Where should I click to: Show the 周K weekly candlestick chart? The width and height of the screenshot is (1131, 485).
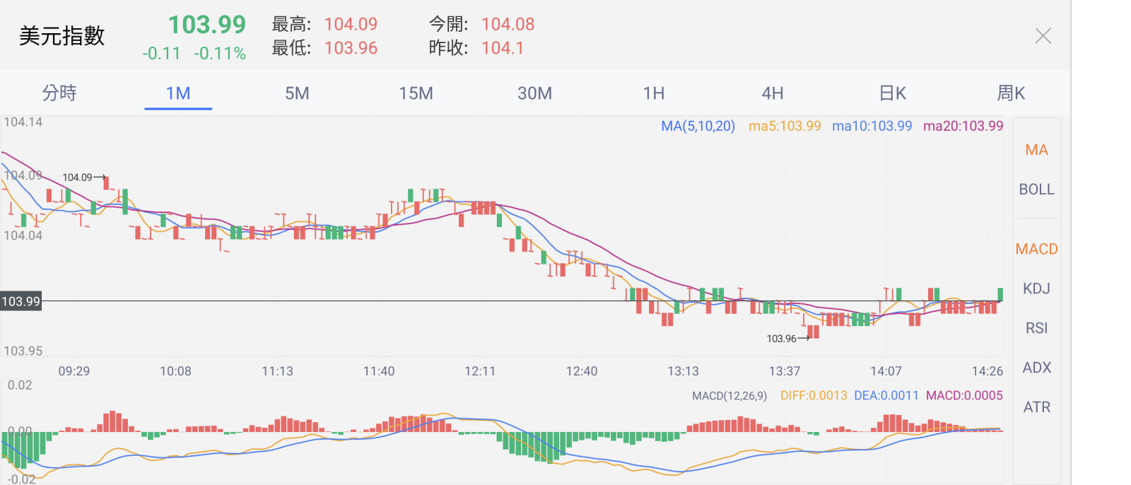pos(1011,93)
